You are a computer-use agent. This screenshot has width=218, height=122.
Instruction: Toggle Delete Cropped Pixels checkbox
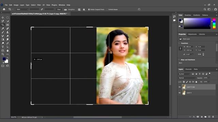pyautogui.click(x=89, y=9)
